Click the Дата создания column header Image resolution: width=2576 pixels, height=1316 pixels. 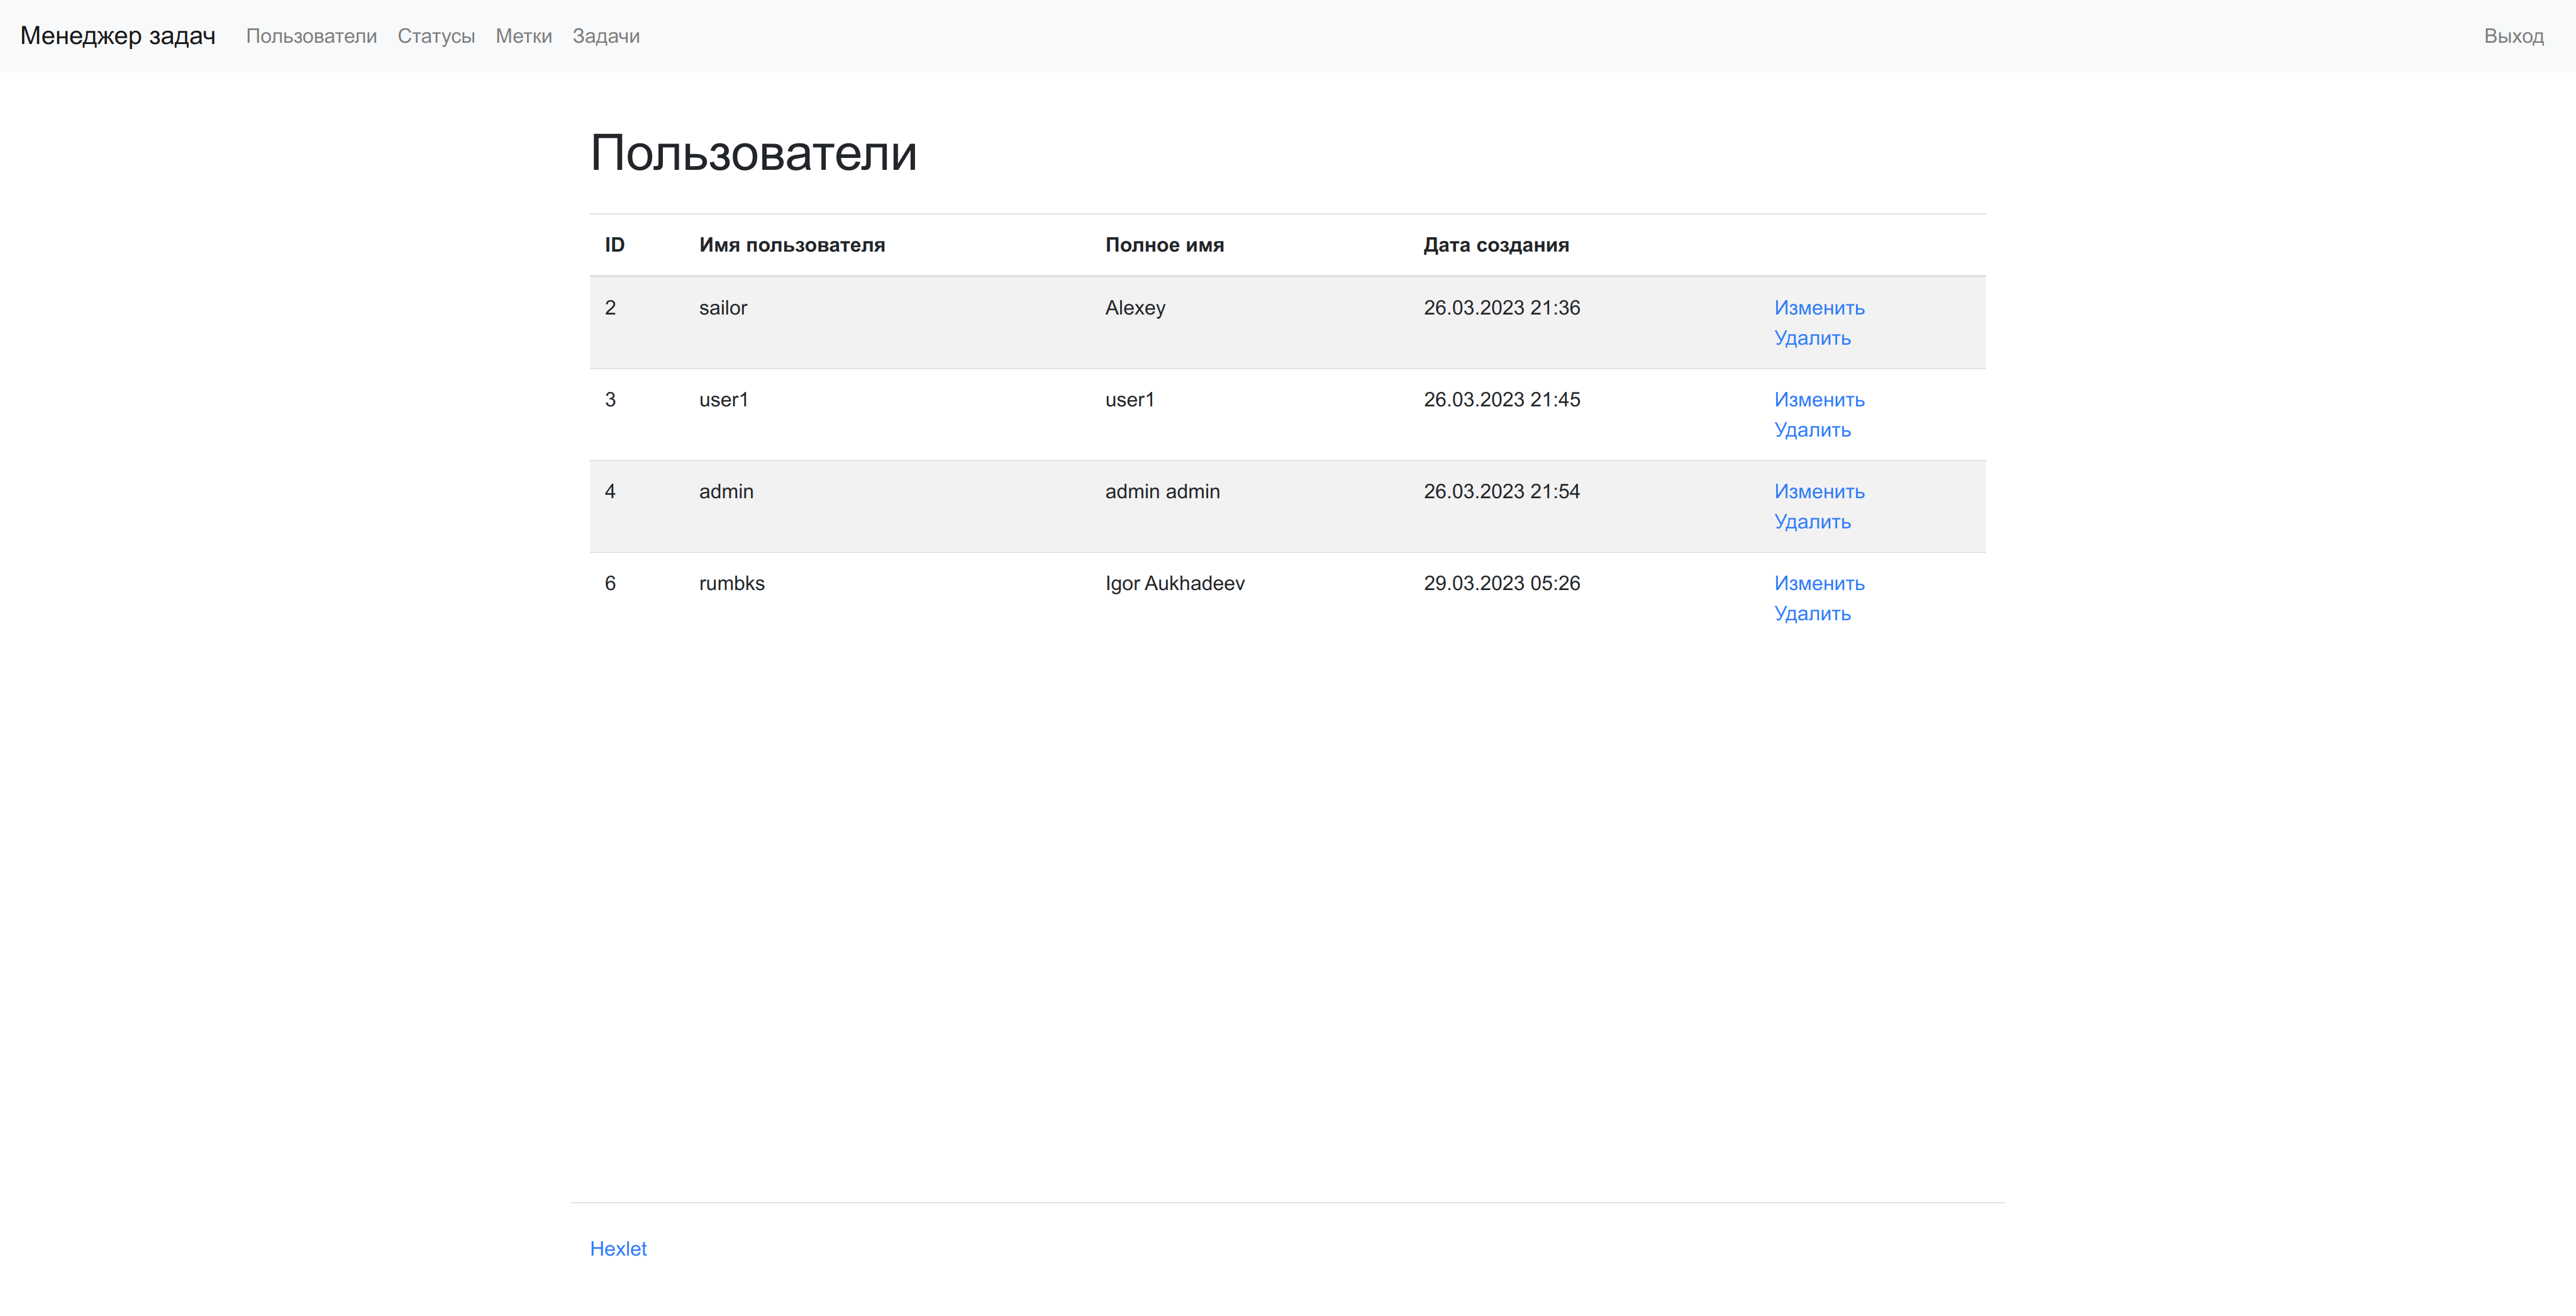(x=1495, y=245)
